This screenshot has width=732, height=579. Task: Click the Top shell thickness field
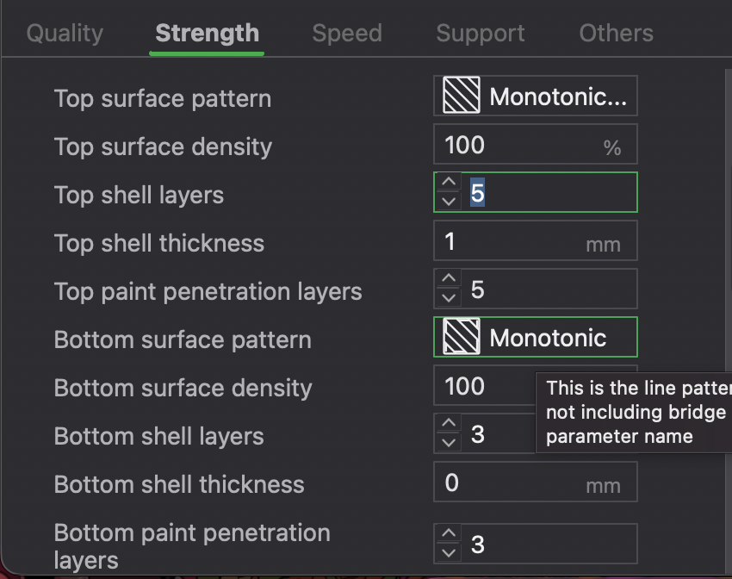click(508, 241)
